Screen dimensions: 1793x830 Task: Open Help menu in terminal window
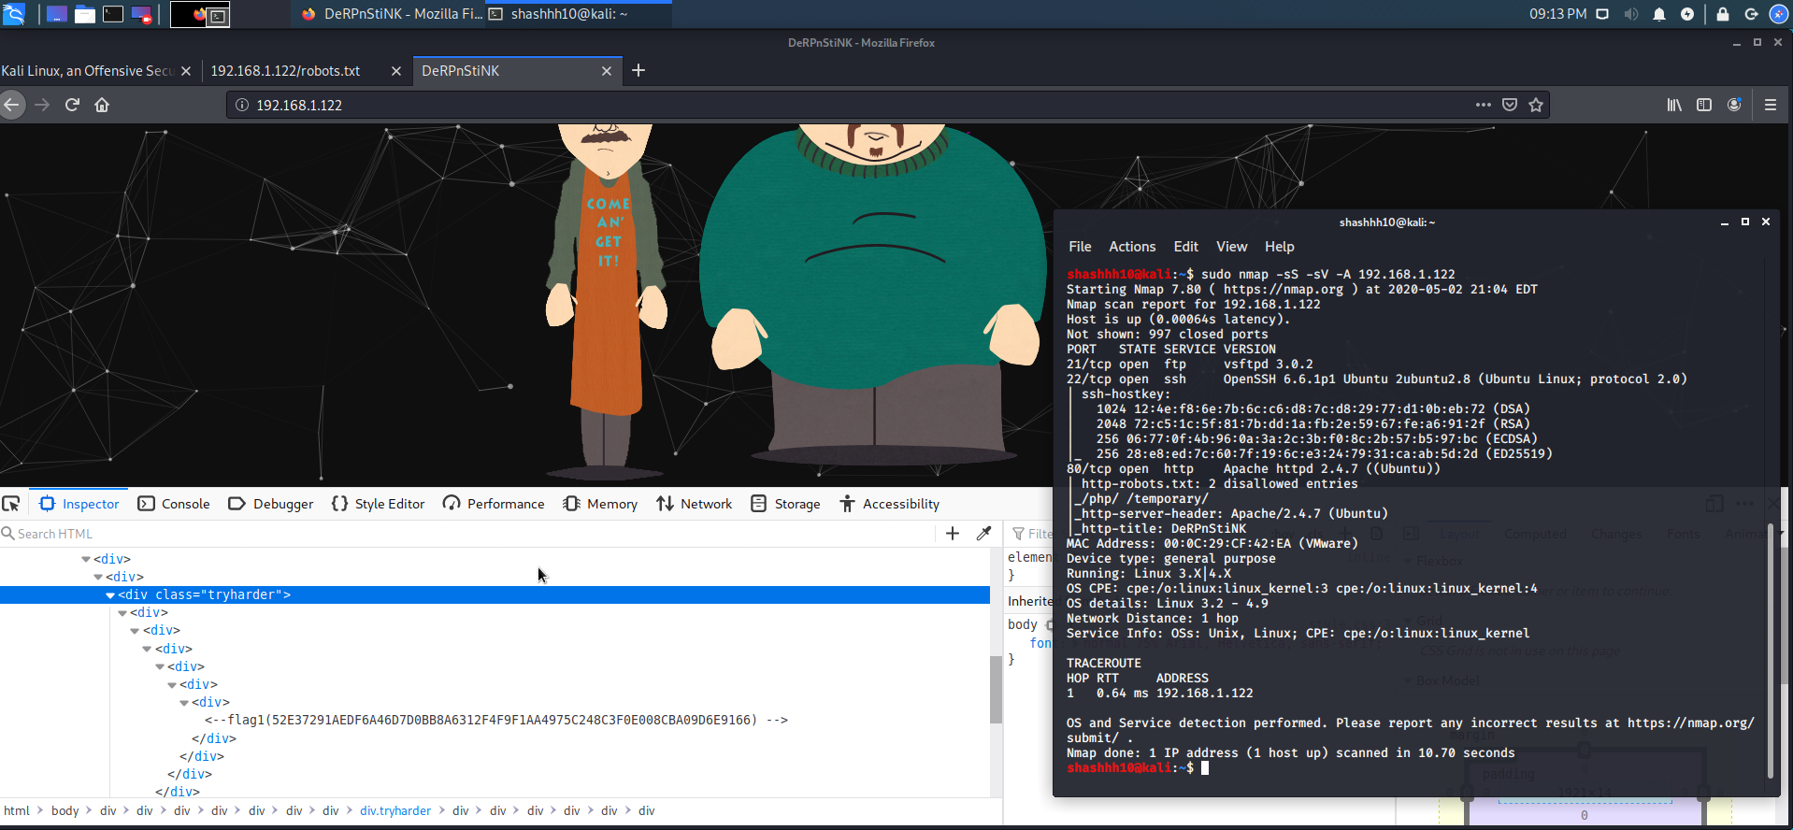tap(1280, 247)
